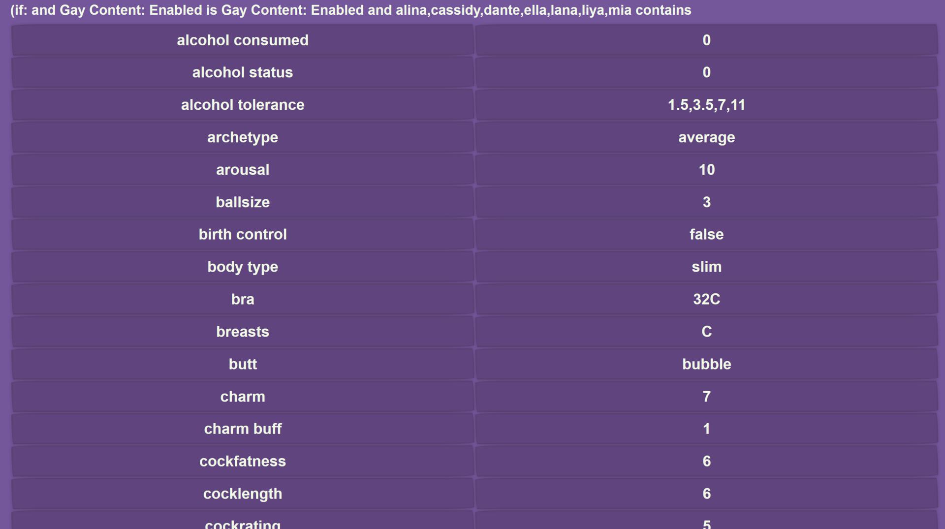Select the charm buff label cell
Screen dimensions: 945x529
pos(243,429)
